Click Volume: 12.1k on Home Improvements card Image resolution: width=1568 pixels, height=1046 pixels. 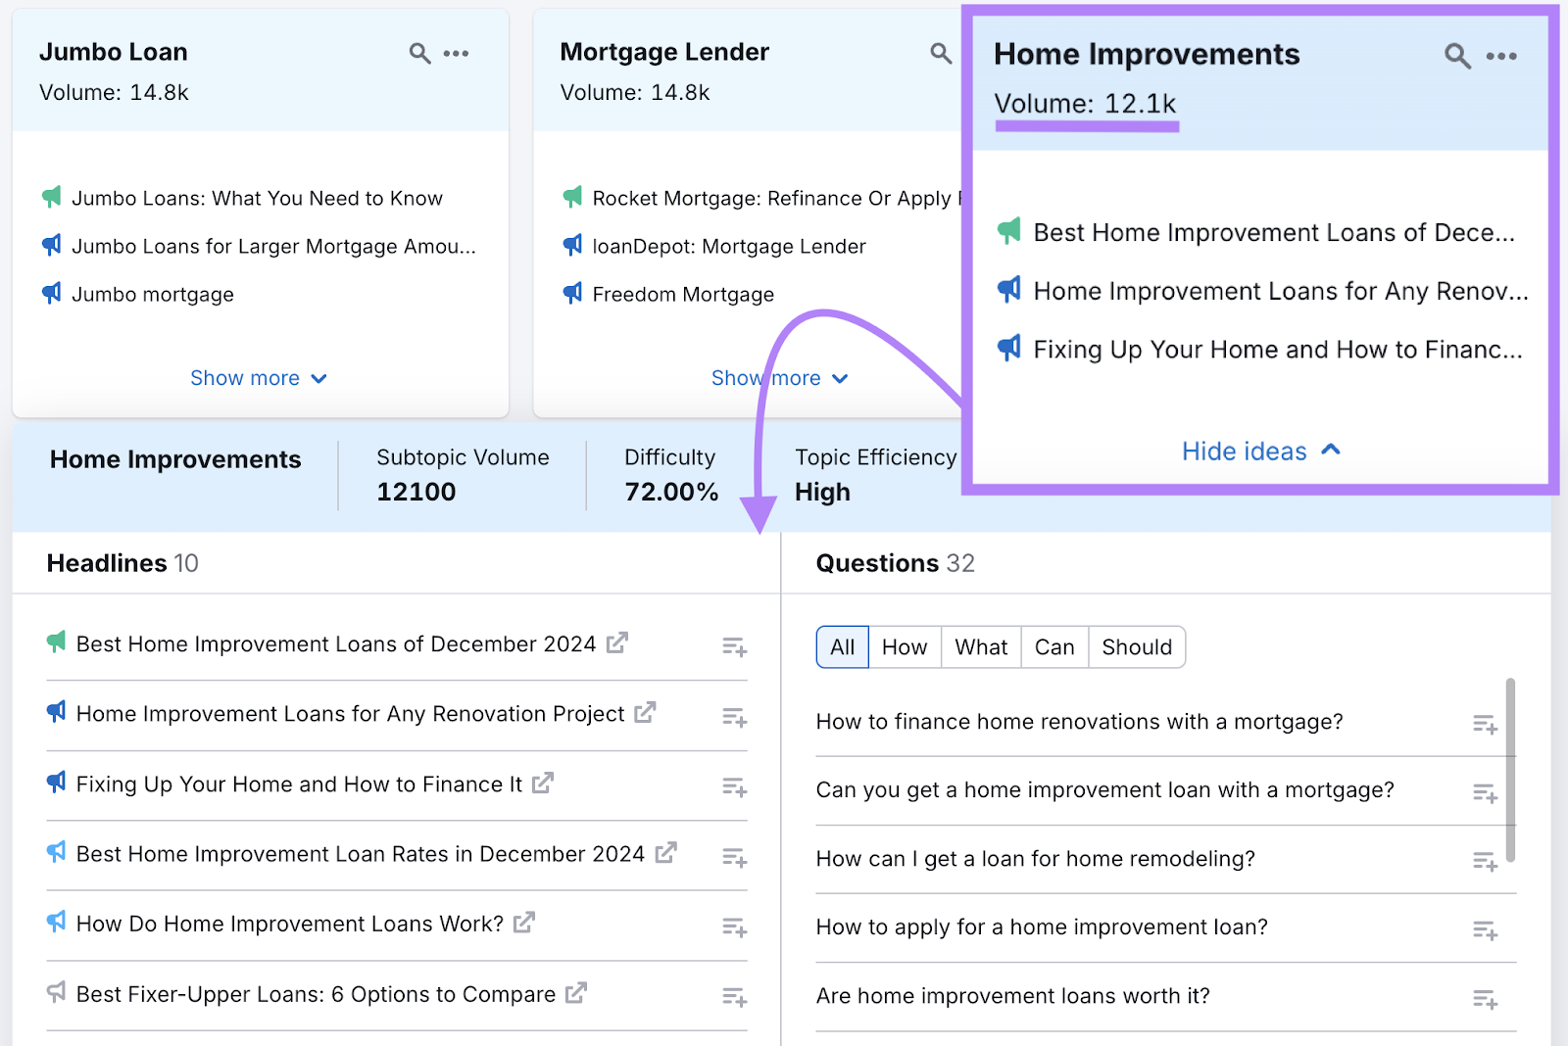pyautogui.click(x=1085, y=104)
